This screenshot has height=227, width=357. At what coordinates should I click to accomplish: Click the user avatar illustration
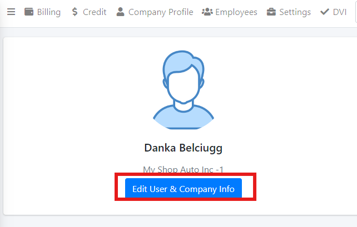pos(184,90)
